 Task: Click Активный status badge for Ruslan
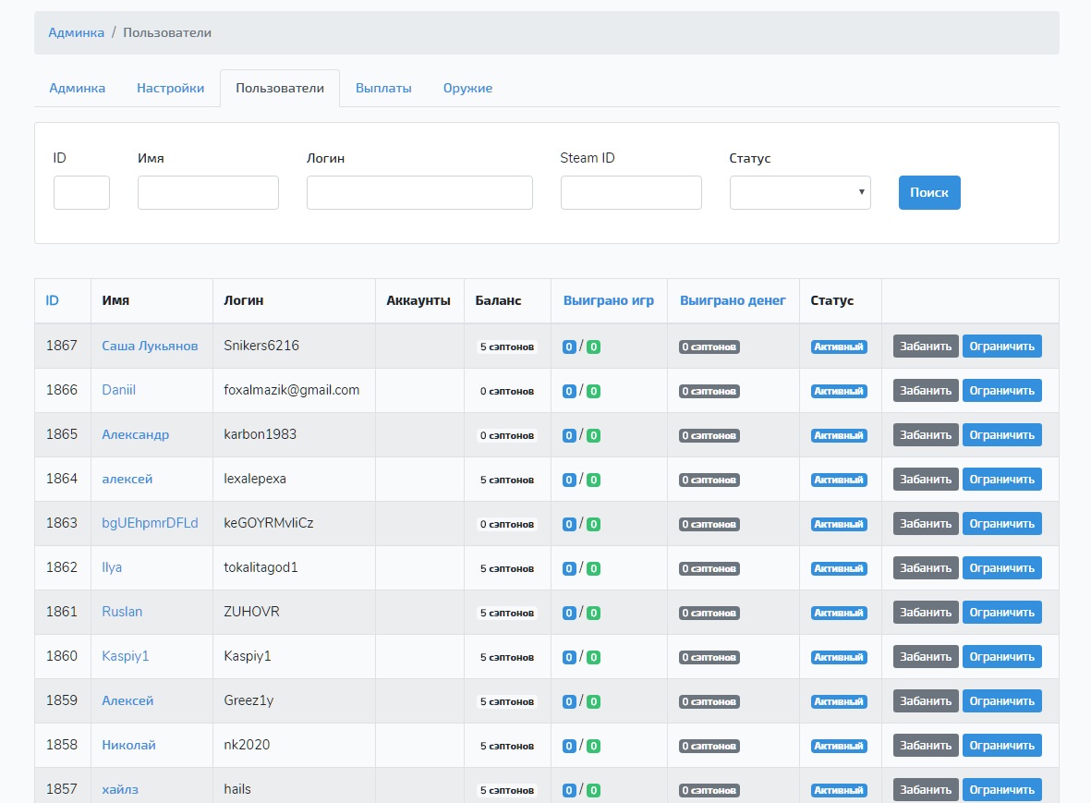click(x=839, y=613)
